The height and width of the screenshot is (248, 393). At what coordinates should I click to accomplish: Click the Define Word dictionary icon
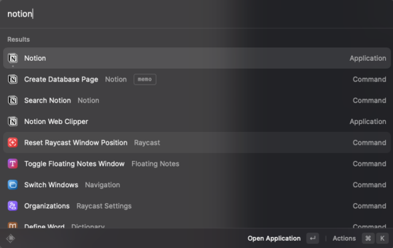(13, 225)
